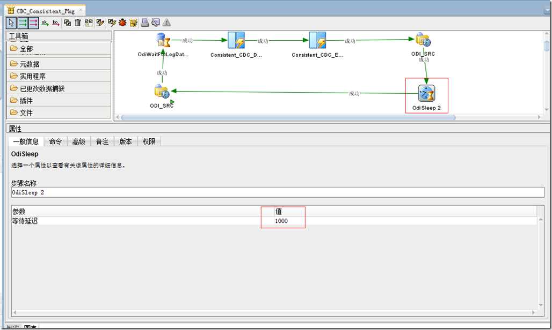Click the ko failure link toolbar icon
The width and height of the screenshot is (552, 330).
56,23
